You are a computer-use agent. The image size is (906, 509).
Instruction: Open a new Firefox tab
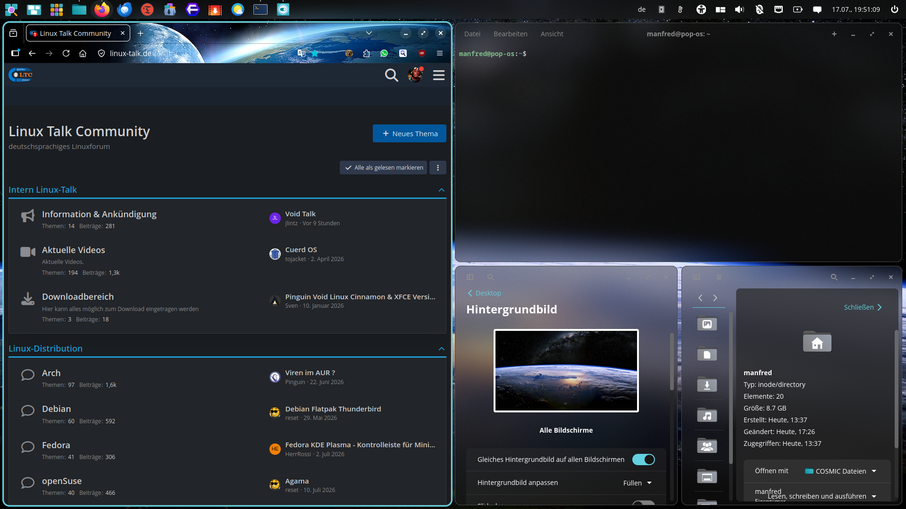tap(140, 33)
